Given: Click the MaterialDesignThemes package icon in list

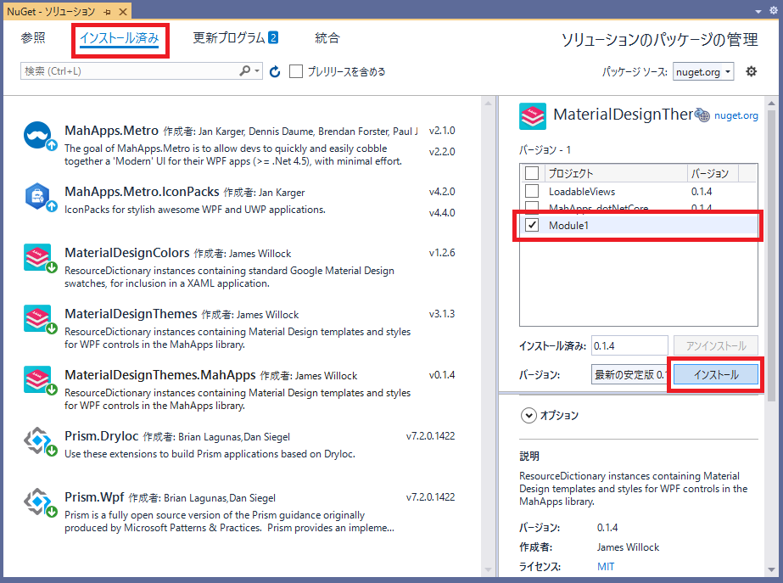Looking at the screenshot, I should pyautogui.click(x=37, y=318).
